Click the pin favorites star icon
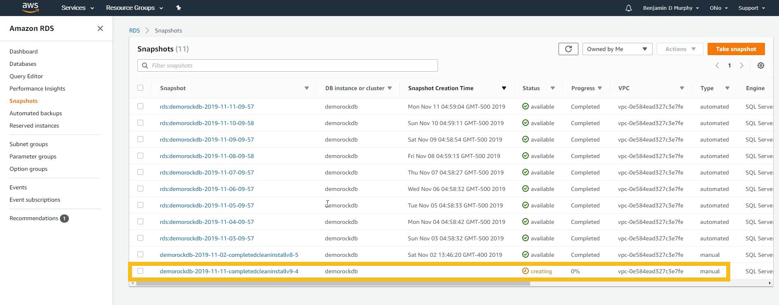This screenshot has height=305, width=779. tap(178, 8)
